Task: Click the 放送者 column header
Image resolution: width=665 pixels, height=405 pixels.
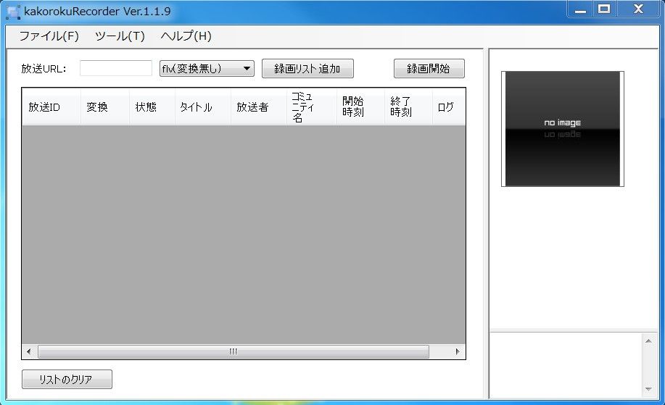Action: [x=259, y=107]
